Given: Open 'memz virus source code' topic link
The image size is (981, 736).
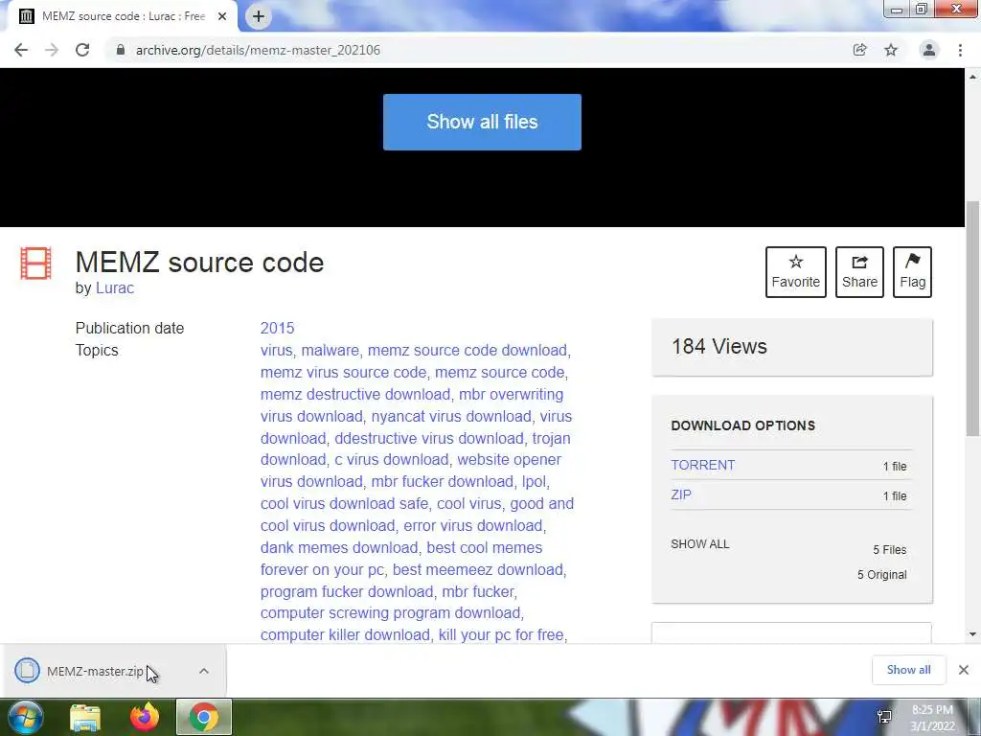Looking at the screenshot, I should coord(344,373).
